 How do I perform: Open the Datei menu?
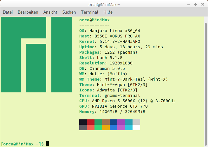tap(8, 12)
